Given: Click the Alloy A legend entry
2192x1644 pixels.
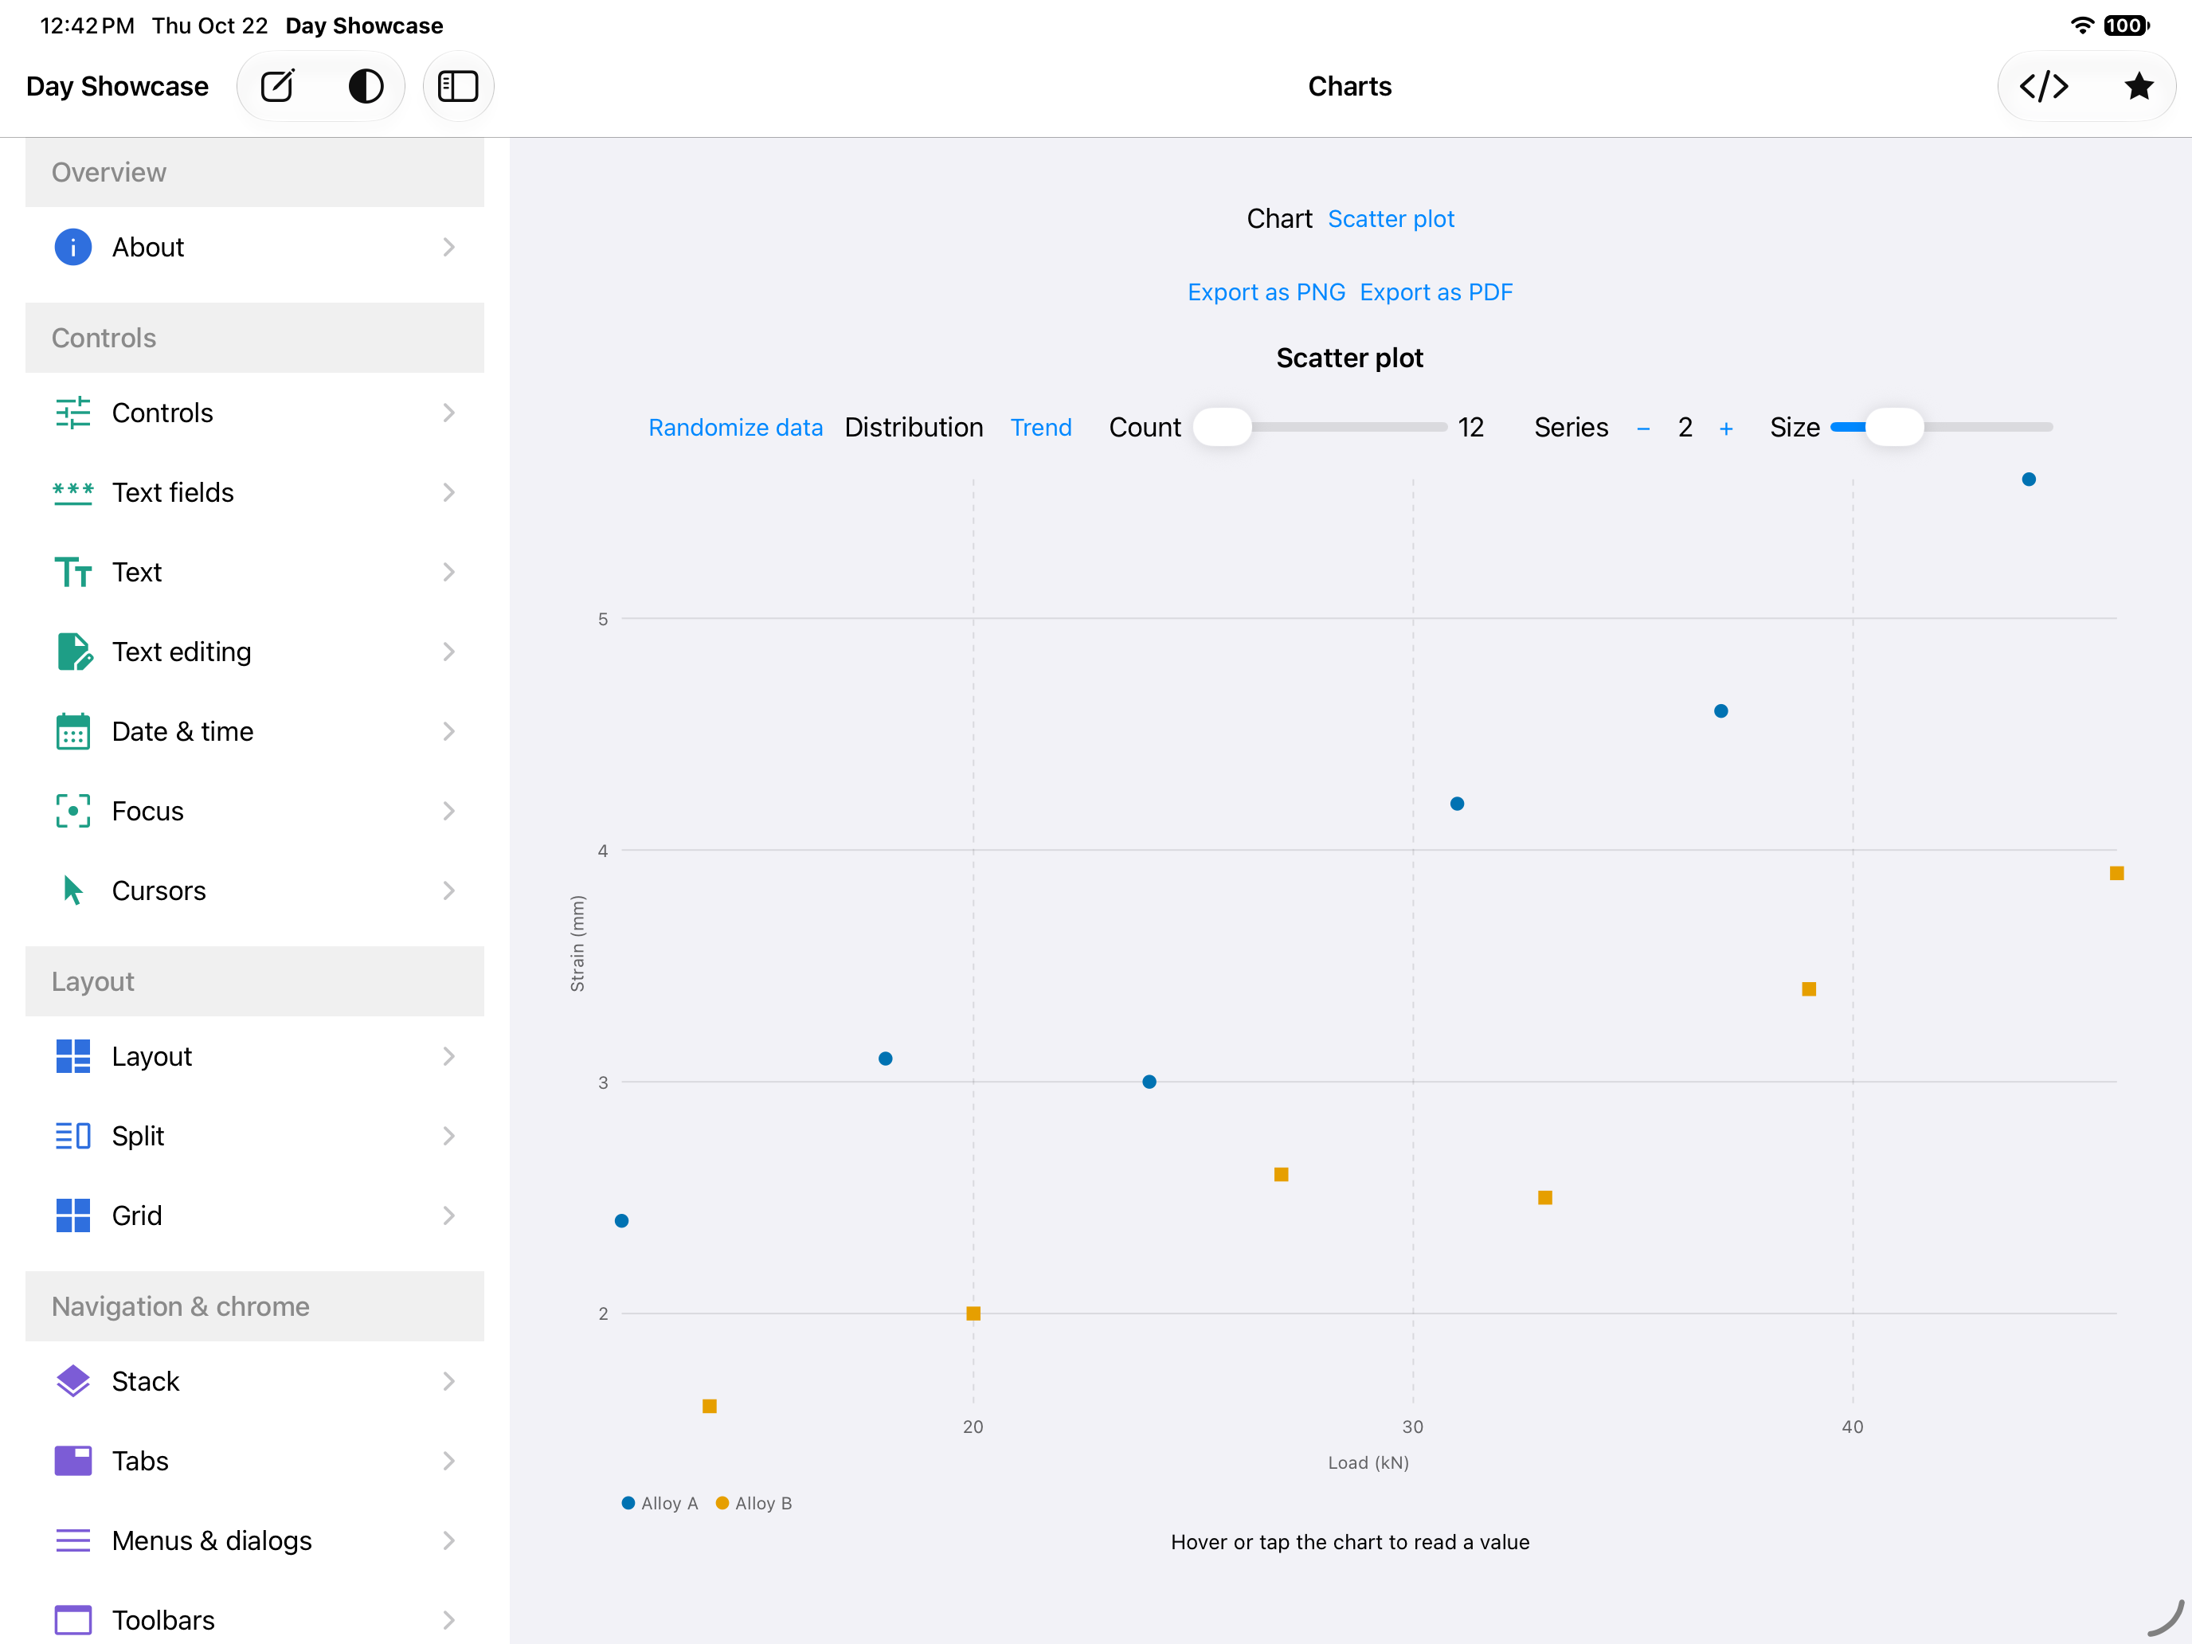Looking at the screenshot, I should [x=660, y=1502].
